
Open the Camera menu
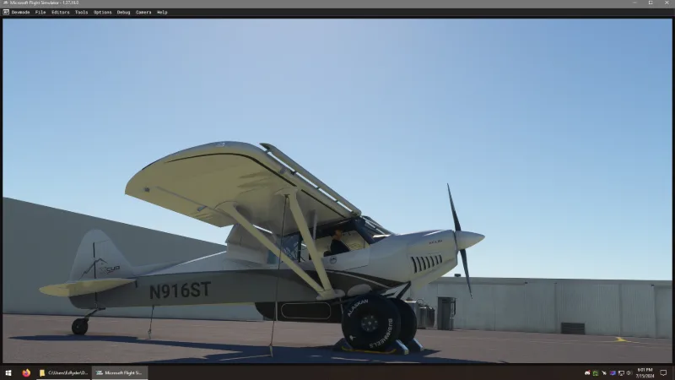(x=143, y=13)
